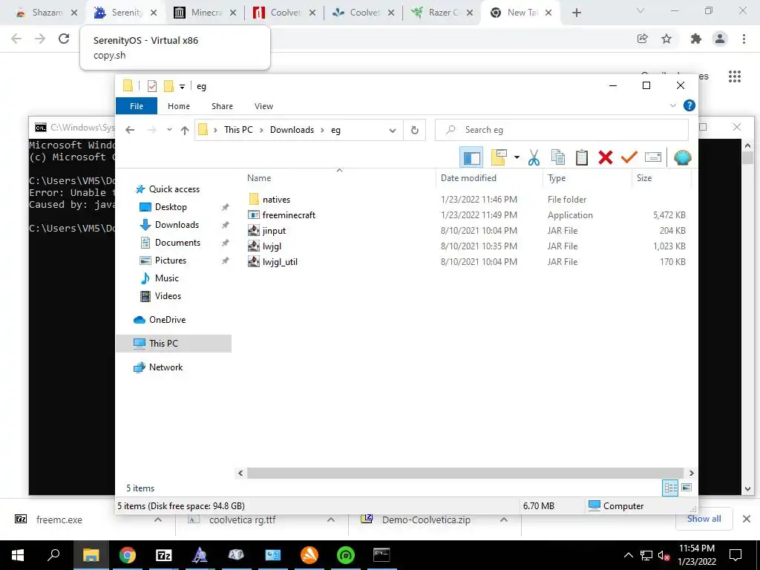Open Network in the navigation pane
760x570 pixels.
[x=166, y=367]
